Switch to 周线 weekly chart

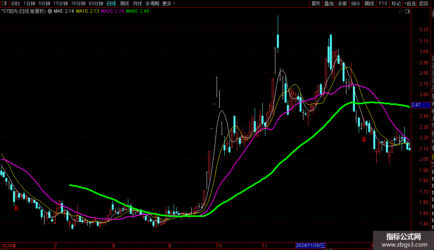(124, 3)
